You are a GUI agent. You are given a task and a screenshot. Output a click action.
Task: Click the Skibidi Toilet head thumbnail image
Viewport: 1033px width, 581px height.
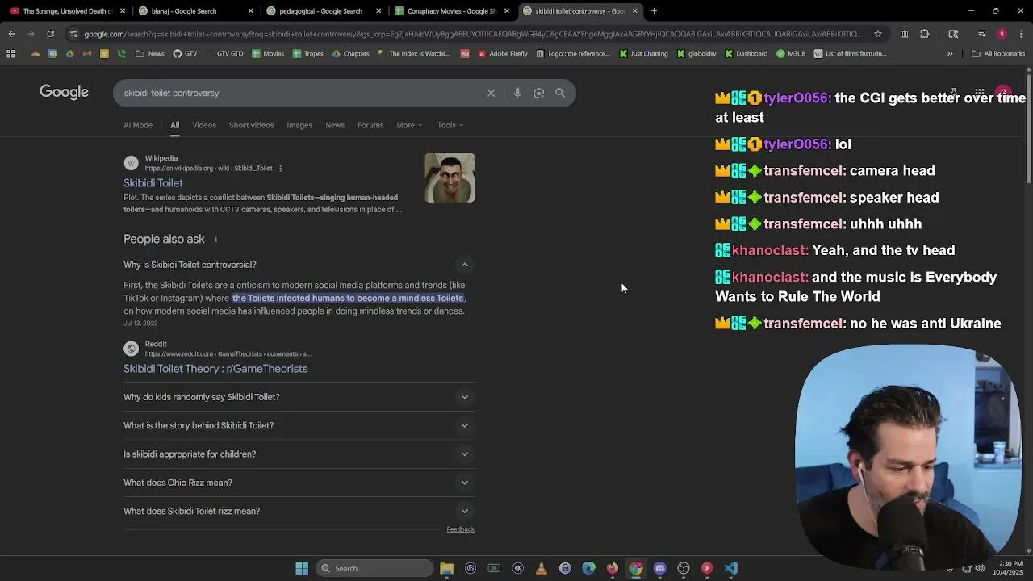tap(450, 178)
